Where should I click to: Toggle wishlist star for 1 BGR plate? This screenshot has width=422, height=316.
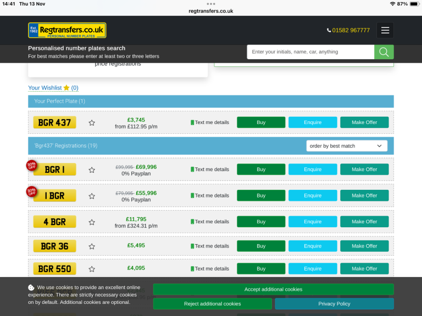pyautogui.click(x=92, y=196)
